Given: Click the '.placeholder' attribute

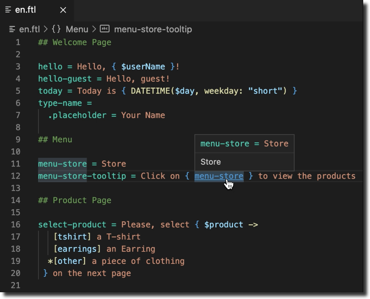Looking at the screenshot, I should [x=77, y=116].
